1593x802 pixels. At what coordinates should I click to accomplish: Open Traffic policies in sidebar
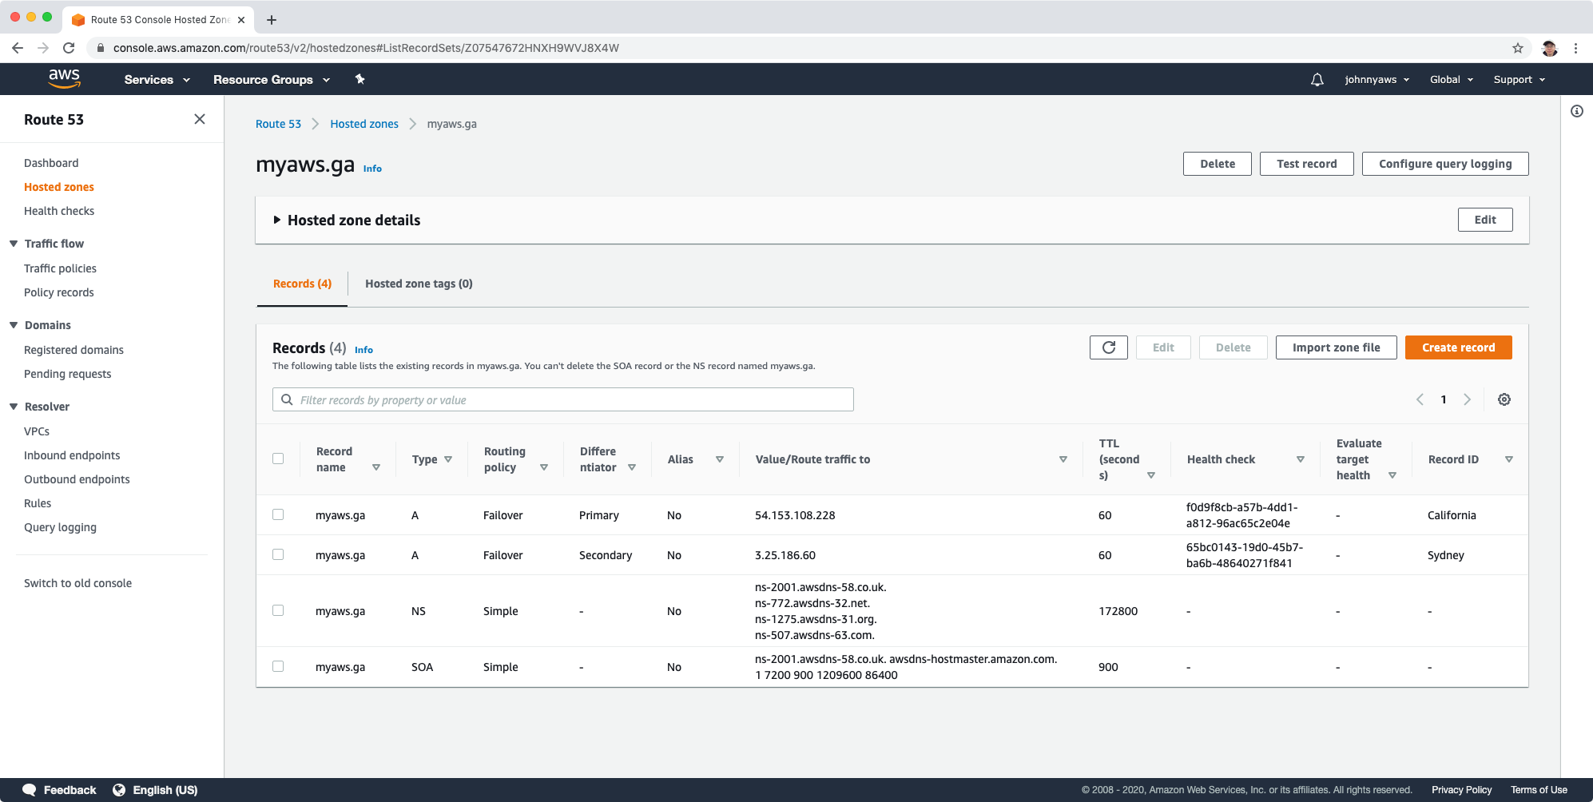60,268
